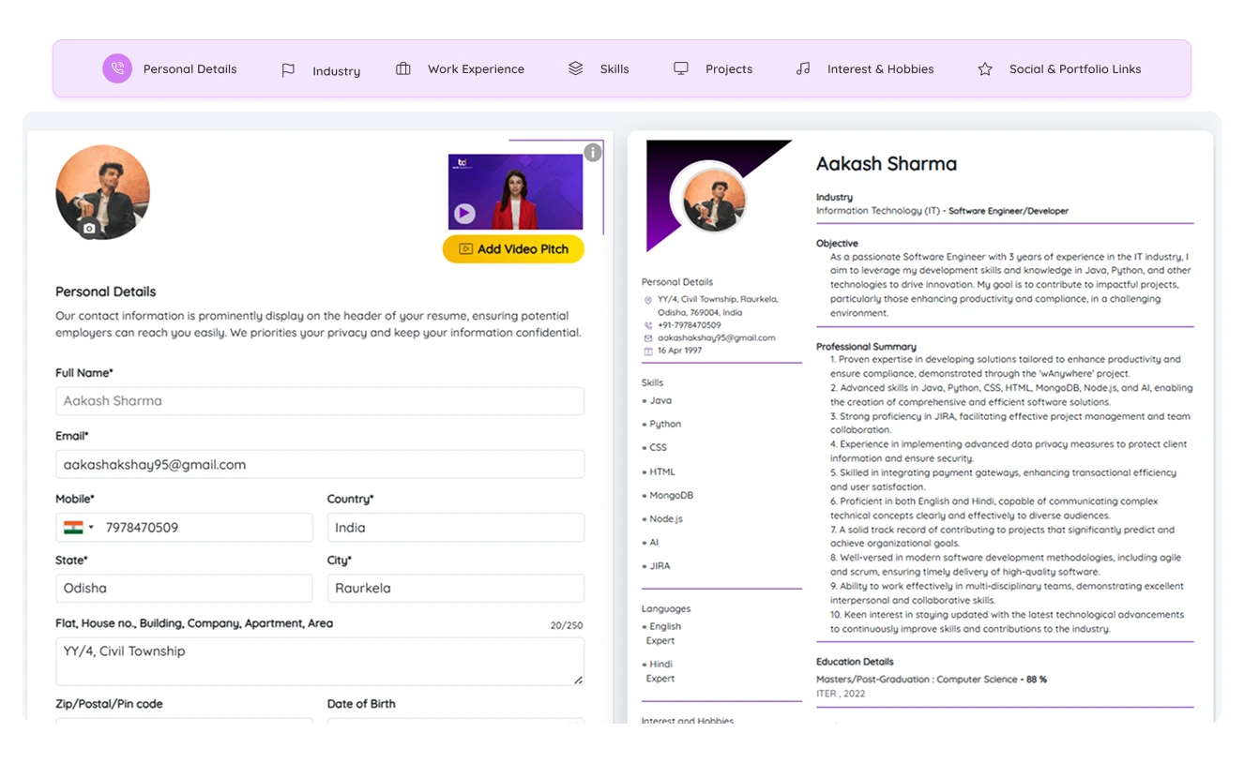Click the music note Interest & Hobbies icon

point(803,68)
